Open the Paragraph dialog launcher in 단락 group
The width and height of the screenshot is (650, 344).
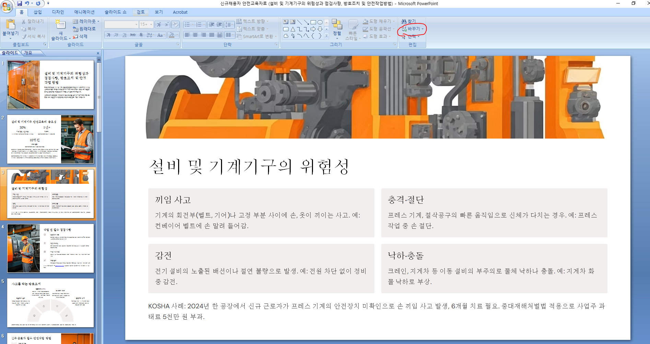coord(276,45)
